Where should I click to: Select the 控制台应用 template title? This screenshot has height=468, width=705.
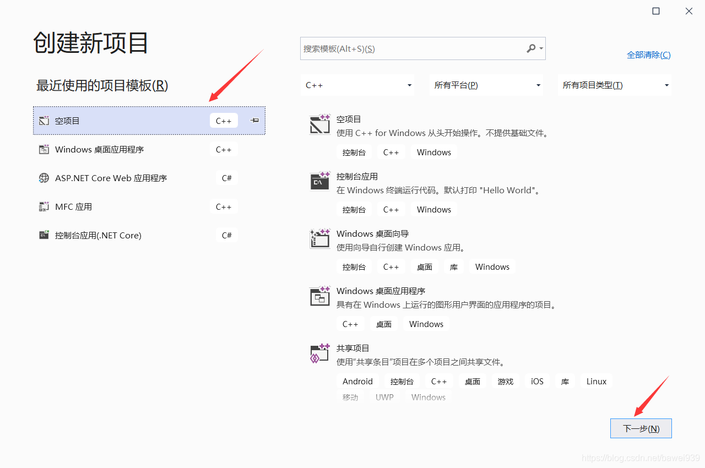[x=357, y=176]
